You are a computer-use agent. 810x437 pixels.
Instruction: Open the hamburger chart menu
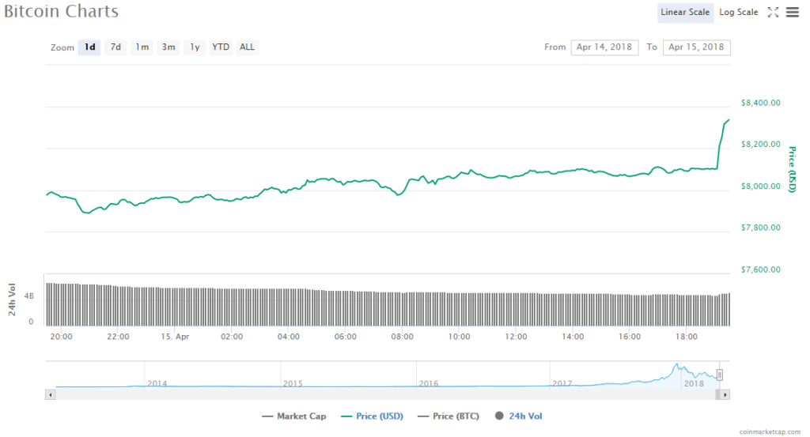[792, 12]
